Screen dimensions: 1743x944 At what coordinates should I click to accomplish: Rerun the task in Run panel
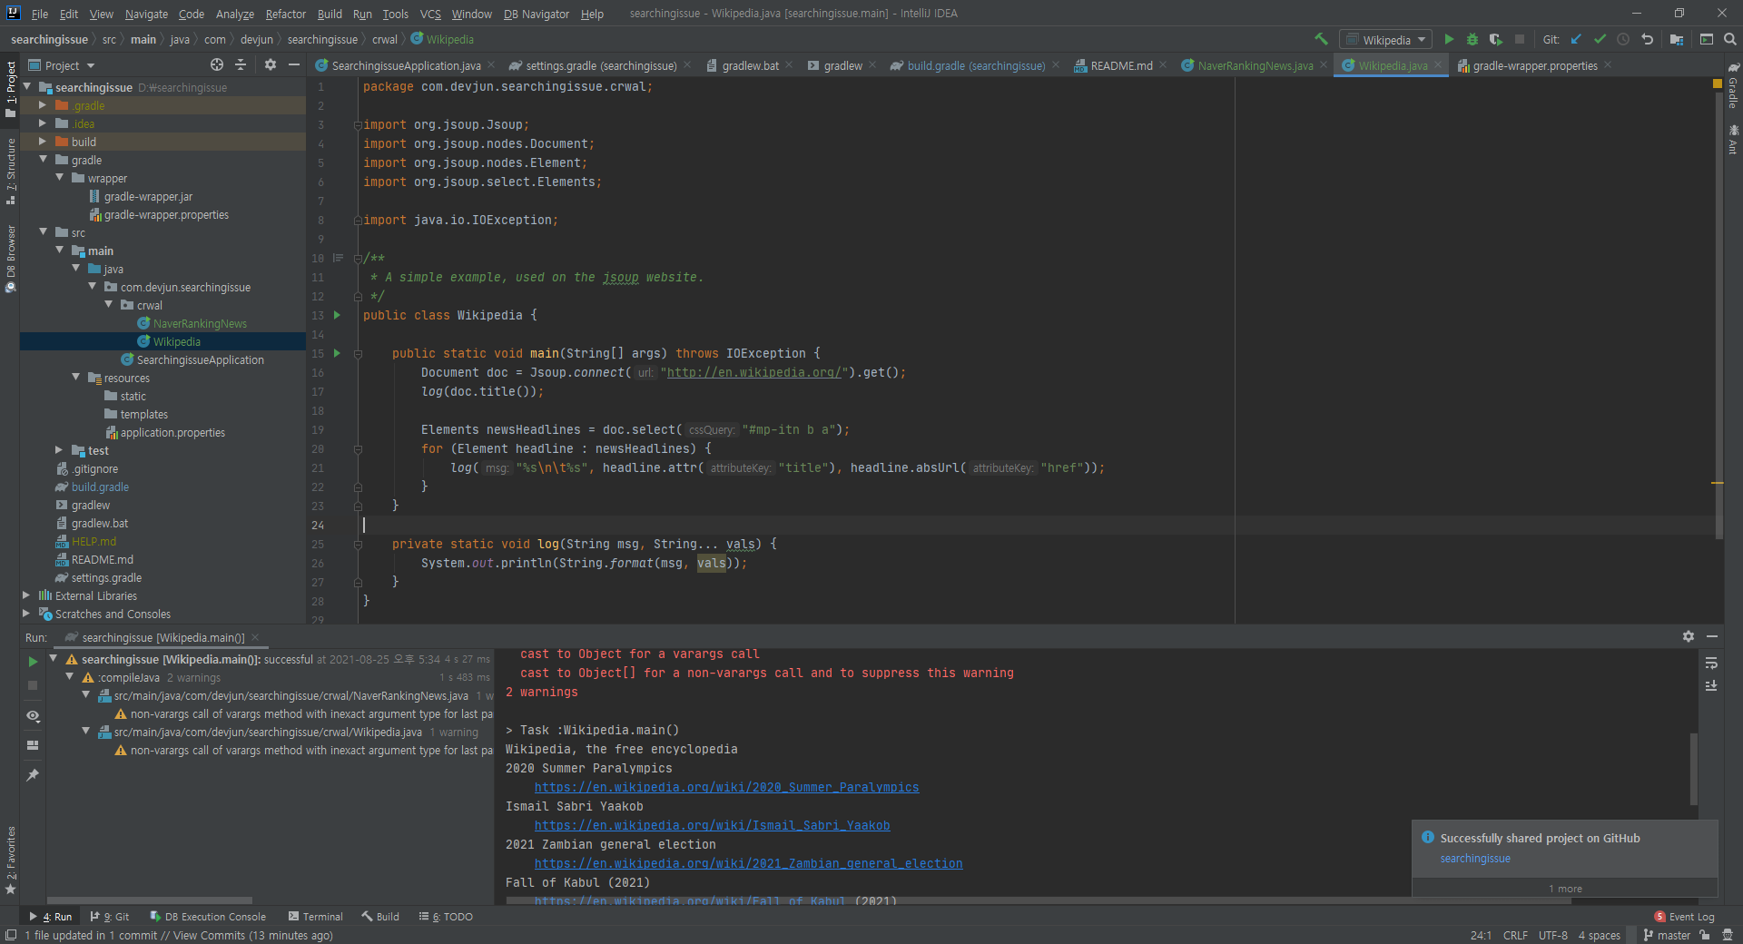pos(33,662)
